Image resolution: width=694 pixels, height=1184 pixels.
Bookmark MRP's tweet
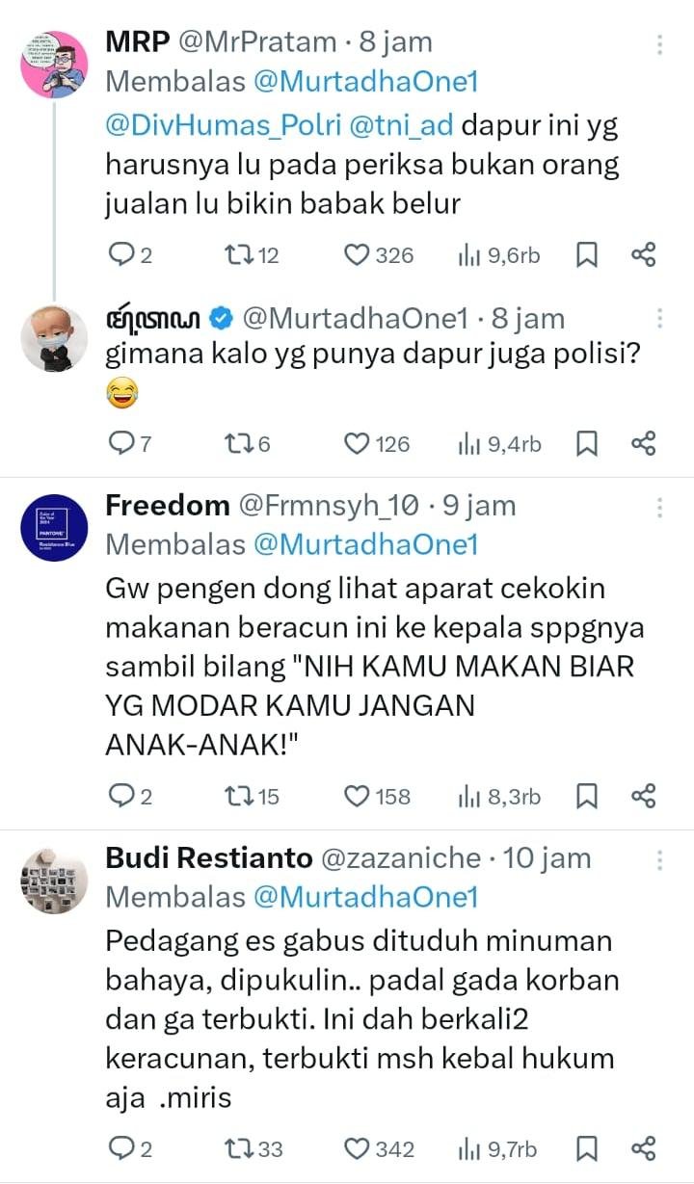pos(587,255)
